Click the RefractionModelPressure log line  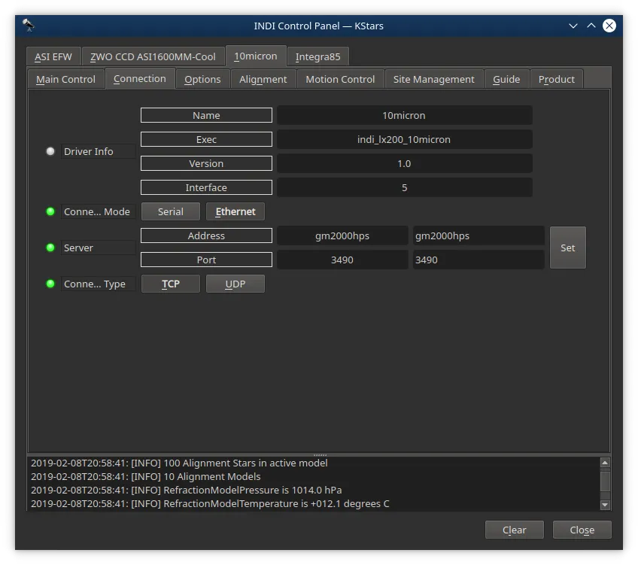click(187, 491)
